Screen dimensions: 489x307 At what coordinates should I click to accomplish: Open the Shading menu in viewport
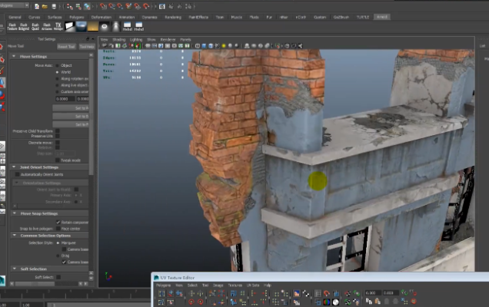pyautogui.click(x=119, y=38)
